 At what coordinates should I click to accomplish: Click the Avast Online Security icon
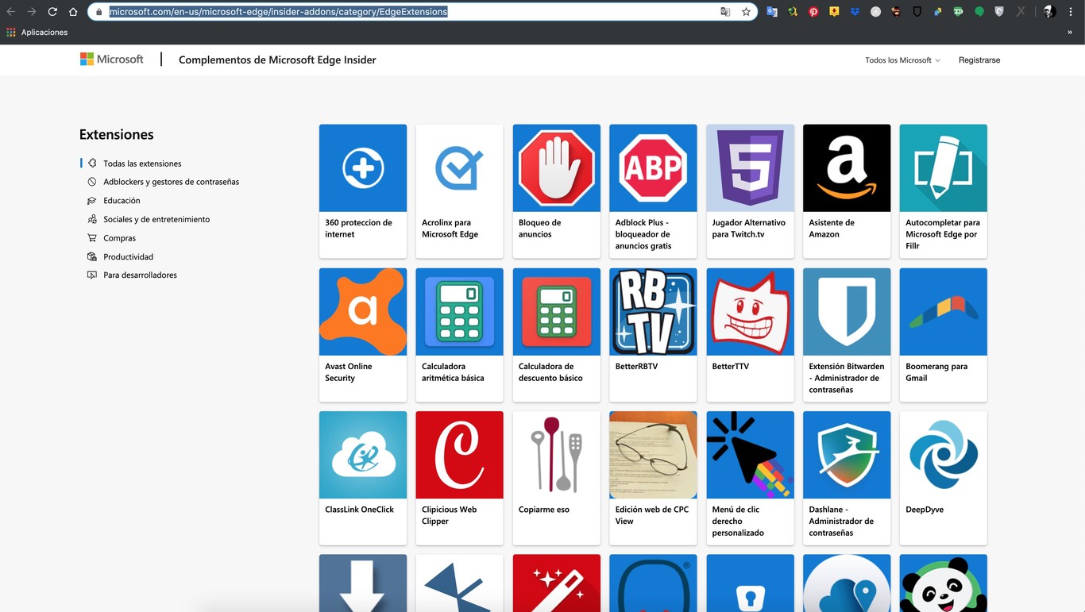coord(362,312)
